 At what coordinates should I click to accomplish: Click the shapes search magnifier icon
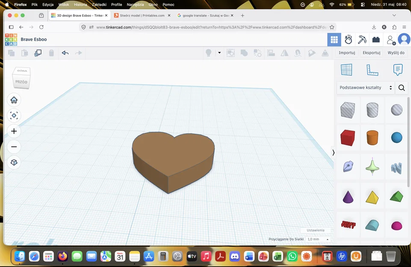click(402, 88)
